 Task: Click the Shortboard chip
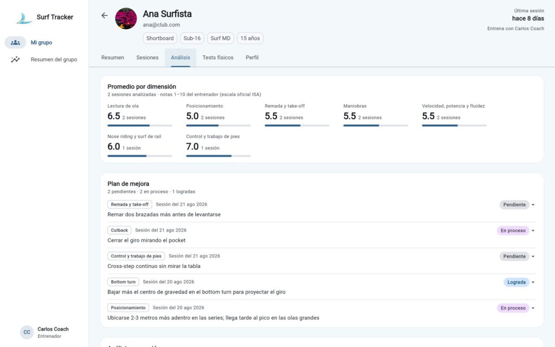[160, 38]
